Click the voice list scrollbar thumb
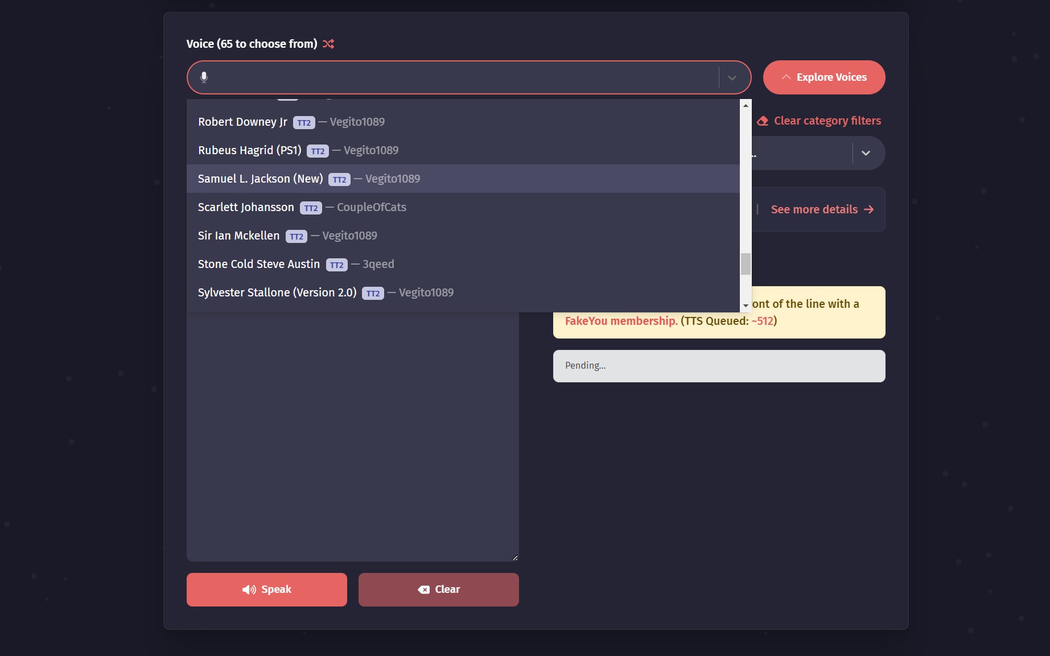The height and width of the screenshot is (656, 1050). pyautogui.click(x=746, y=263)
